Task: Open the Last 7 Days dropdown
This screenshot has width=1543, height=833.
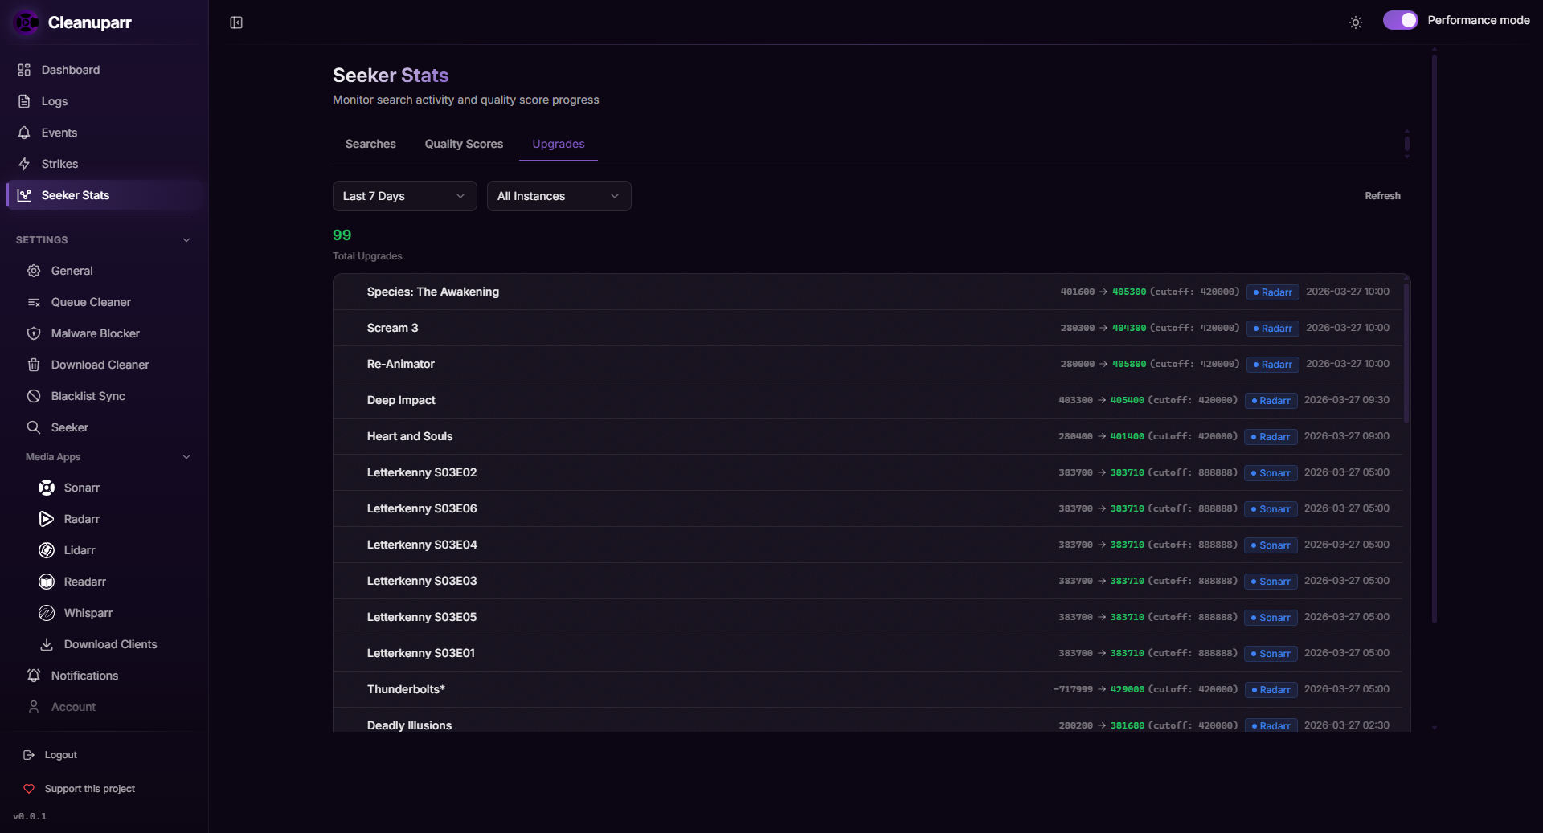Action: click(x=404, y=196)
